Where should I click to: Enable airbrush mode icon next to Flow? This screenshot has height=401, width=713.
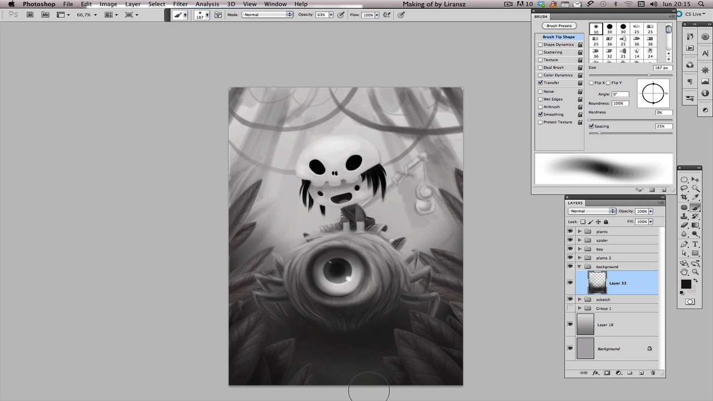coord(387,14)
